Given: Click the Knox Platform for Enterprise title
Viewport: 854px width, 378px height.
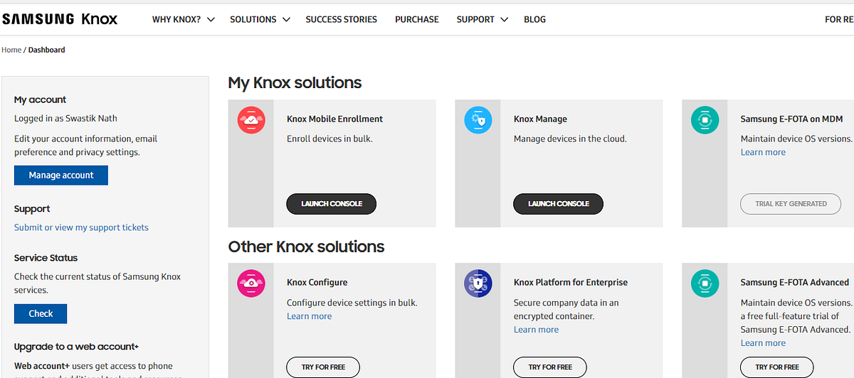Looking at the screenshot, I should (571, 283).
